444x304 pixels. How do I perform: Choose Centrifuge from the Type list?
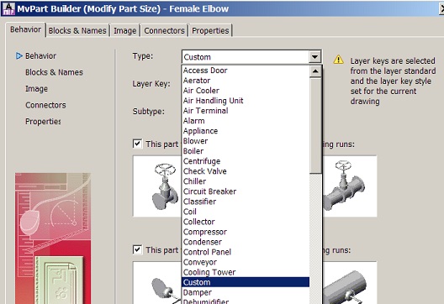(x=246, y=161)
